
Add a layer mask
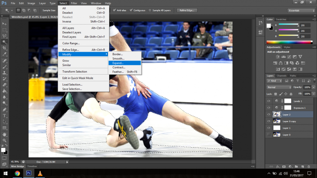tap(284, 166)
